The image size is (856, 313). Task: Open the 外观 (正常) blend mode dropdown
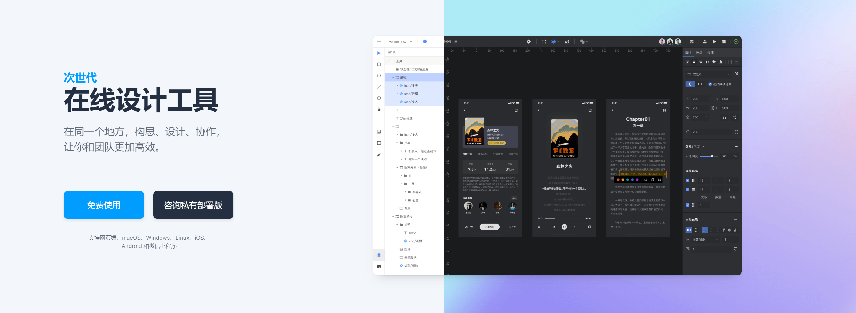(x=695, y=147)
